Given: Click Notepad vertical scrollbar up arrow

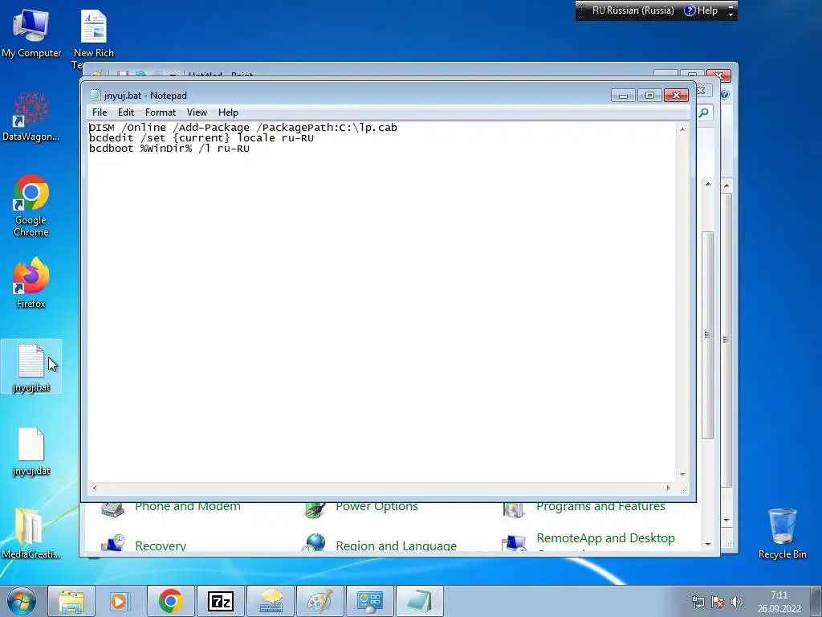Looking at the screenshot, I should click(x=682, y=129).
